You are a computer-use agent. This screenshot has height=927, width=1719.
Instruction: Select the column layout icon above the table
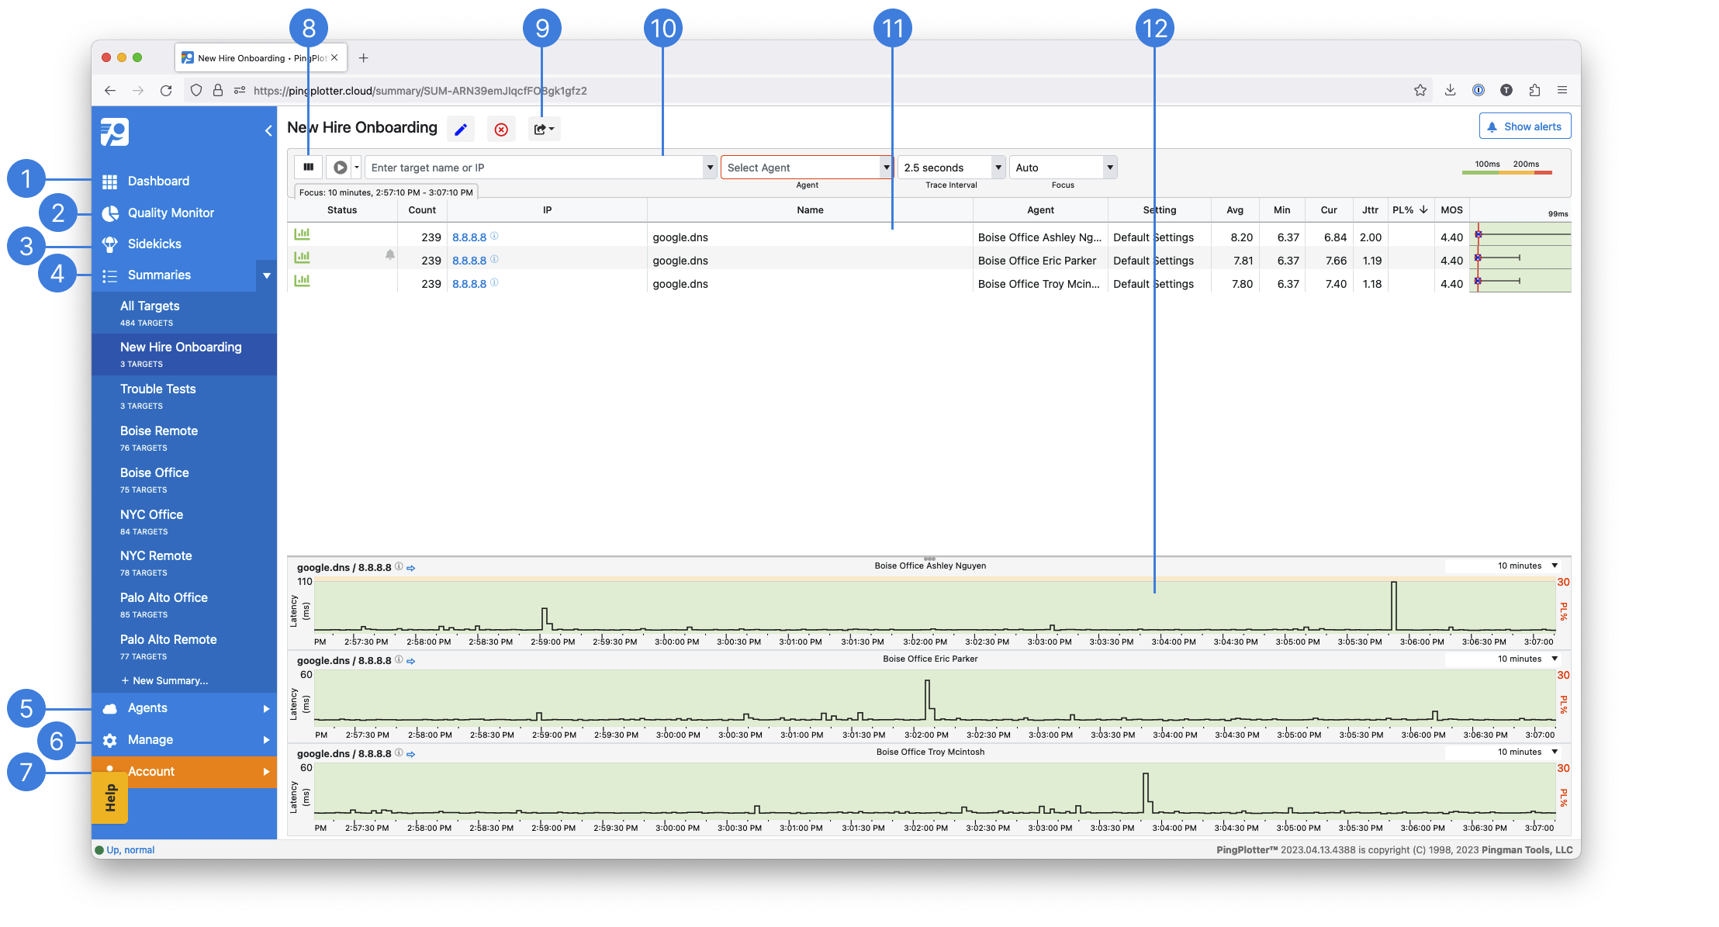pyautogui.click(x=308, y=167)
